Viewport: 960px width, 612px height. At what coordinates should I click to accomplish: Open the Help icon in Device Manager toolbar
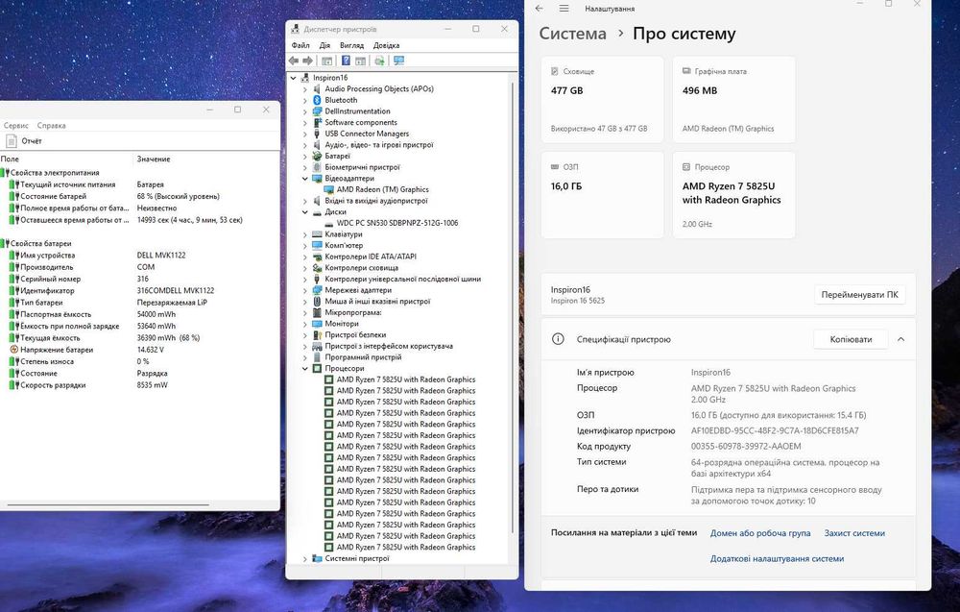pyautogui.click(x=346, y=61)
